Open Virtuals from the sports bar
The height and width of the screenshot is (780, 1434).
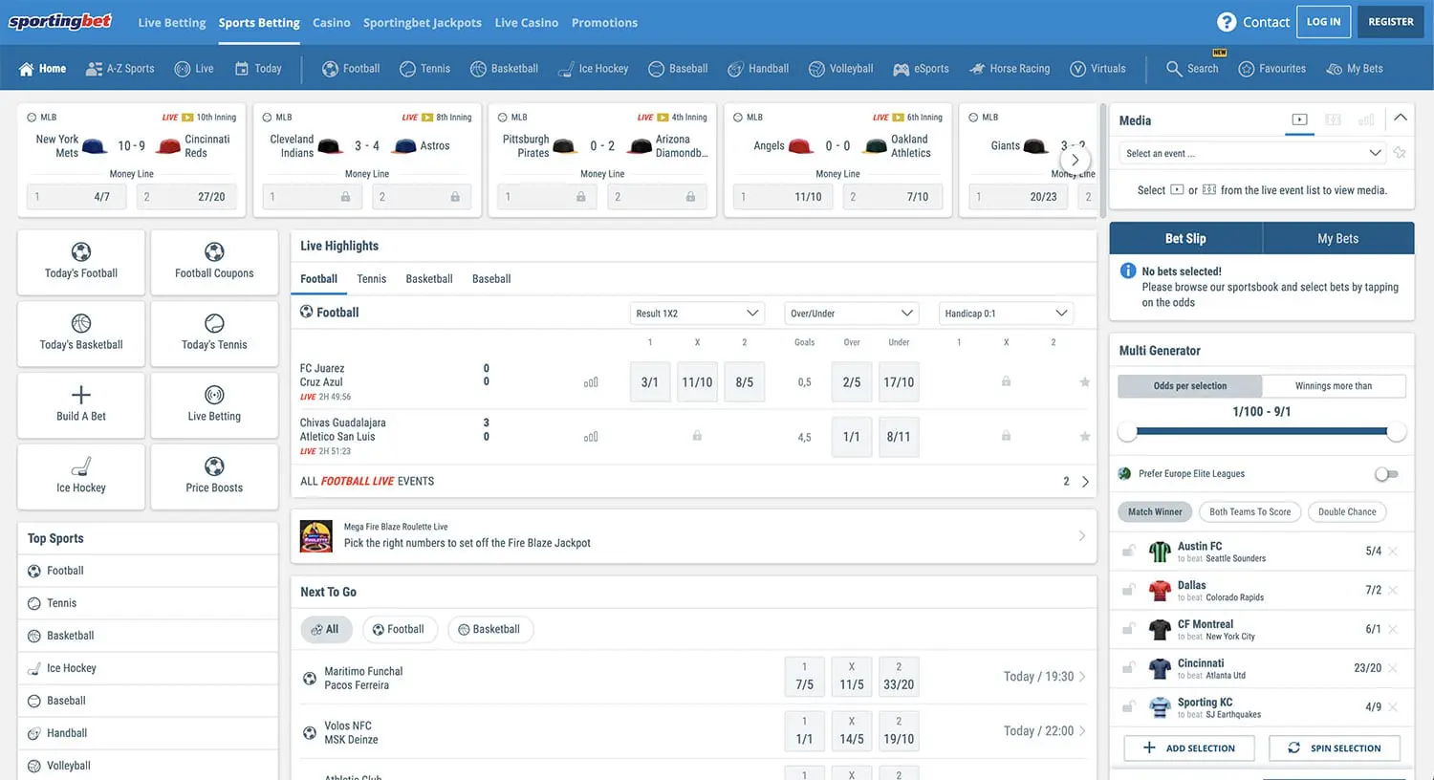(1097, 69)
